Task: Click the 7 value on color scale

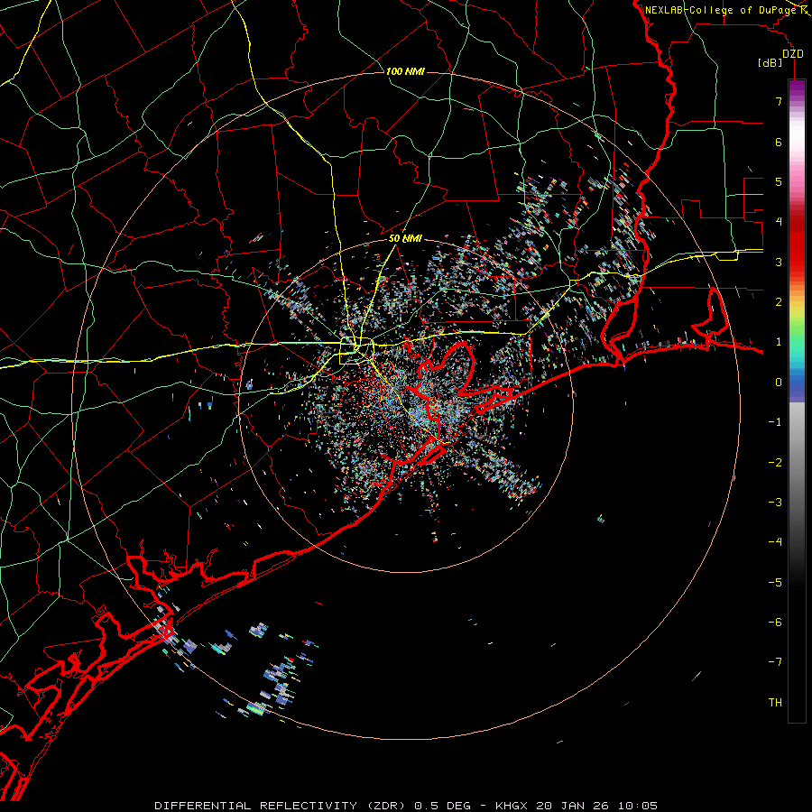Action: click(779, 101)
